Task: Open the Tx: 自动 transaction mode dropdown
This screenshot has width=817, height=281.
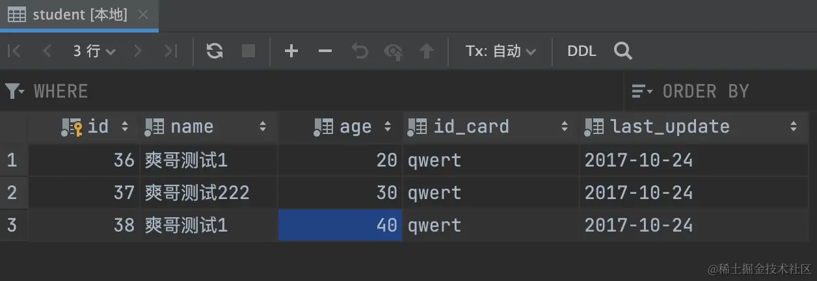Action: tap(500, 51)
